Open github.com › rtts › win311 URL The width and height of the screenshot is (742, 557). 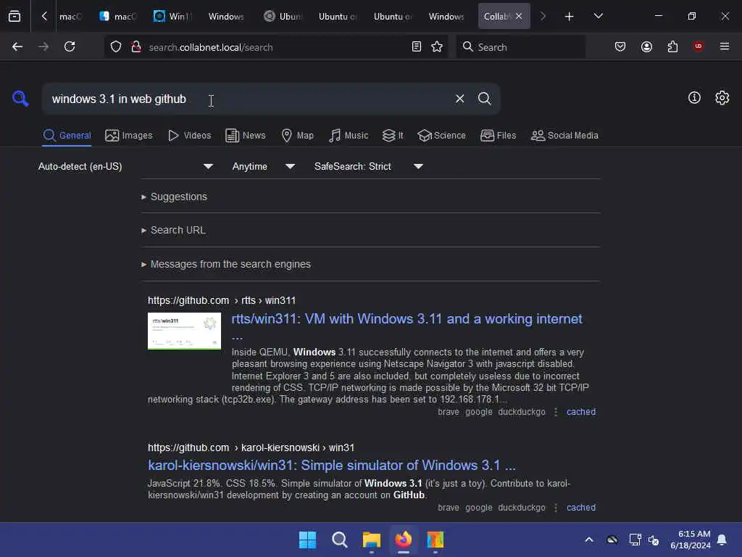[222, 300]
